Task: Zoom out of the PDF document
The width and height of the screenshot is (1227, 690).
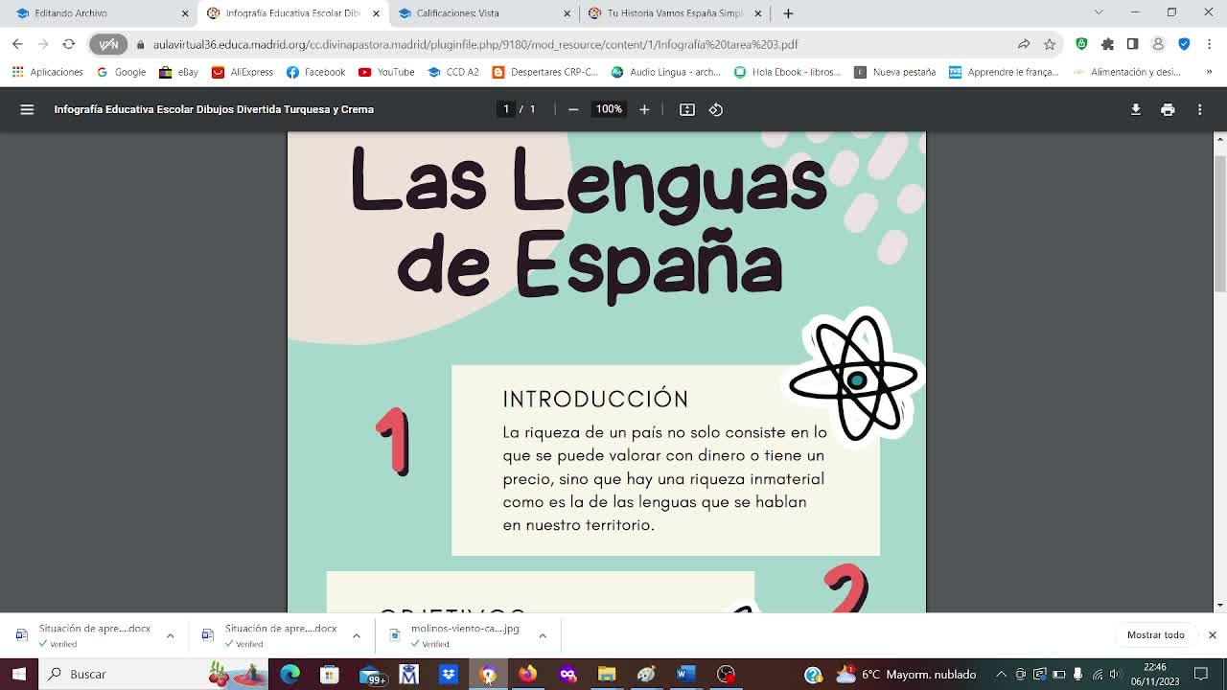Action: click(x=573, y=109)
